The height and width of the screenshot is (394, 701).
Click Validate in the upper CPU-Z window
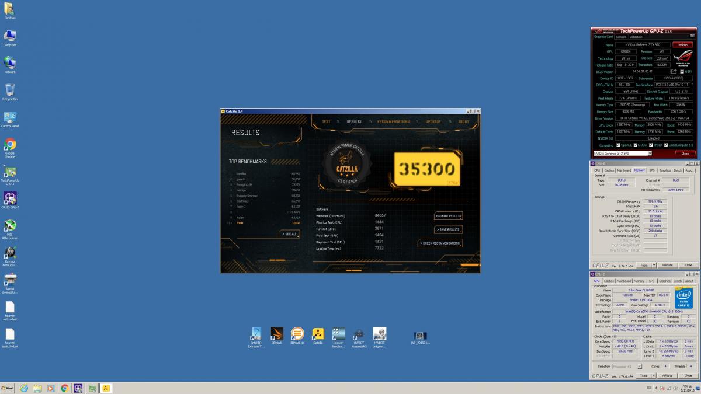[667, 265]
